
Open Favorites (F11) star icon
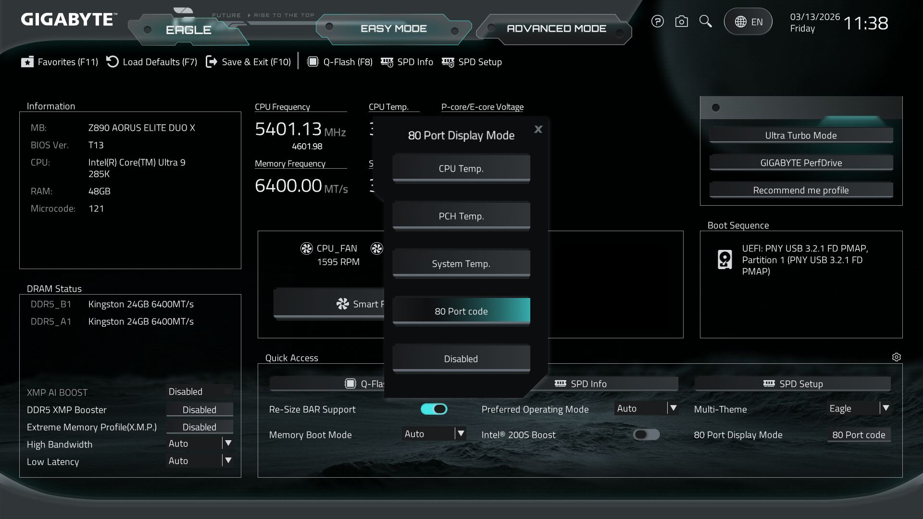pos(27,62)
